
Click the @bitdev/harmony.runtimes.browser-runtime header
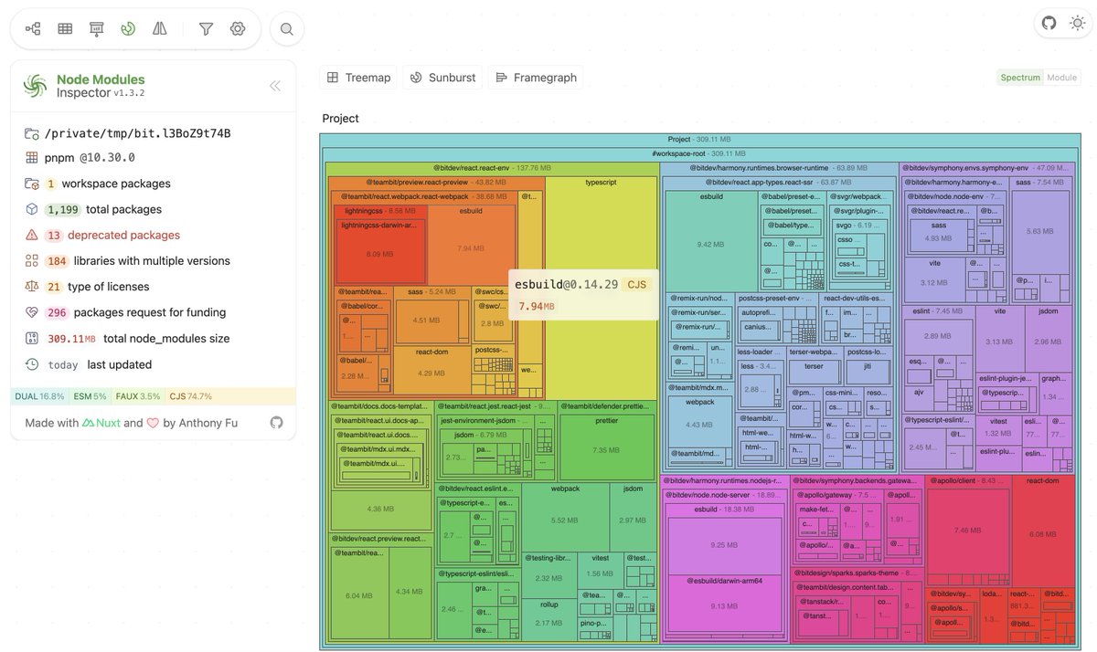[x=779, y=168]
